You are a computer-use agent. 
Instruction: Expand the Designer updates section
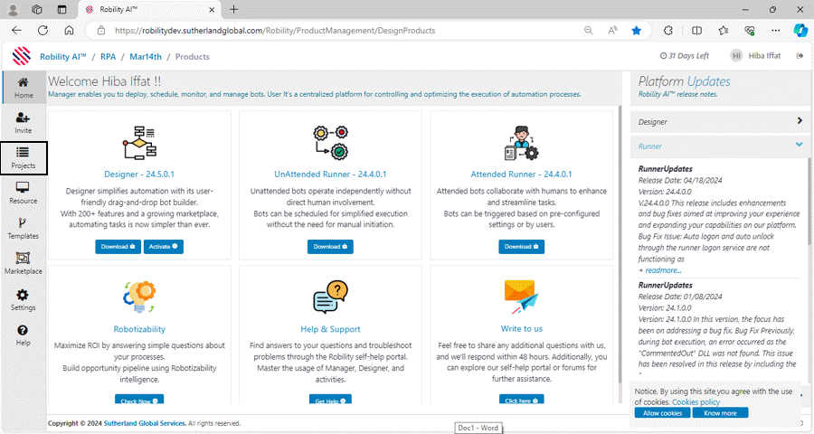[x=719, y=121]
